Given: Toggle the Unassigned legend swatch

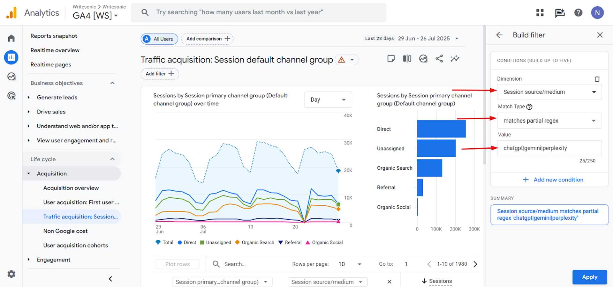Looking at the screenshot, I should click(x=202, y=243).
